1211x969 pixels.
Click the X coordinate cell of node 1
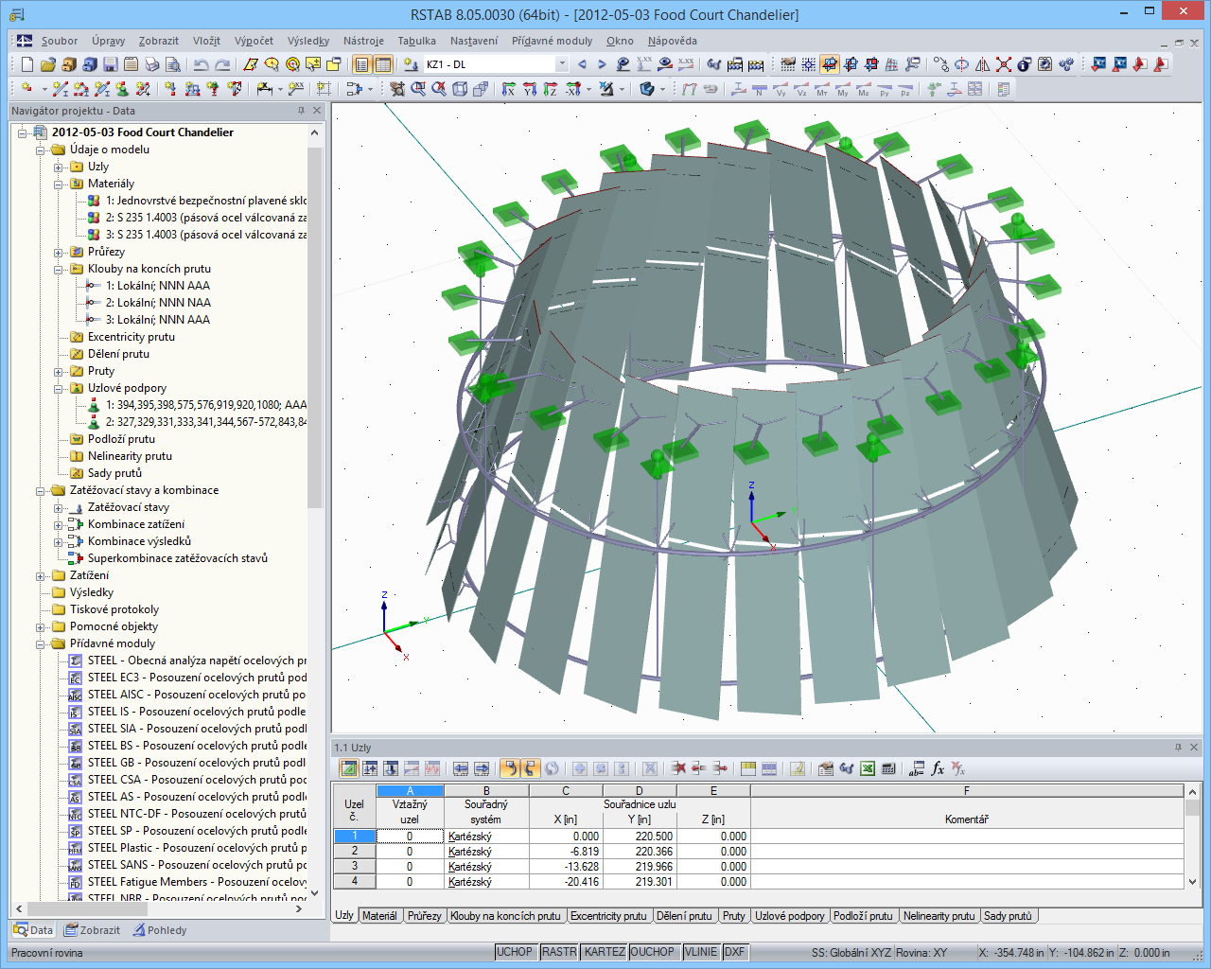[566, 837]
